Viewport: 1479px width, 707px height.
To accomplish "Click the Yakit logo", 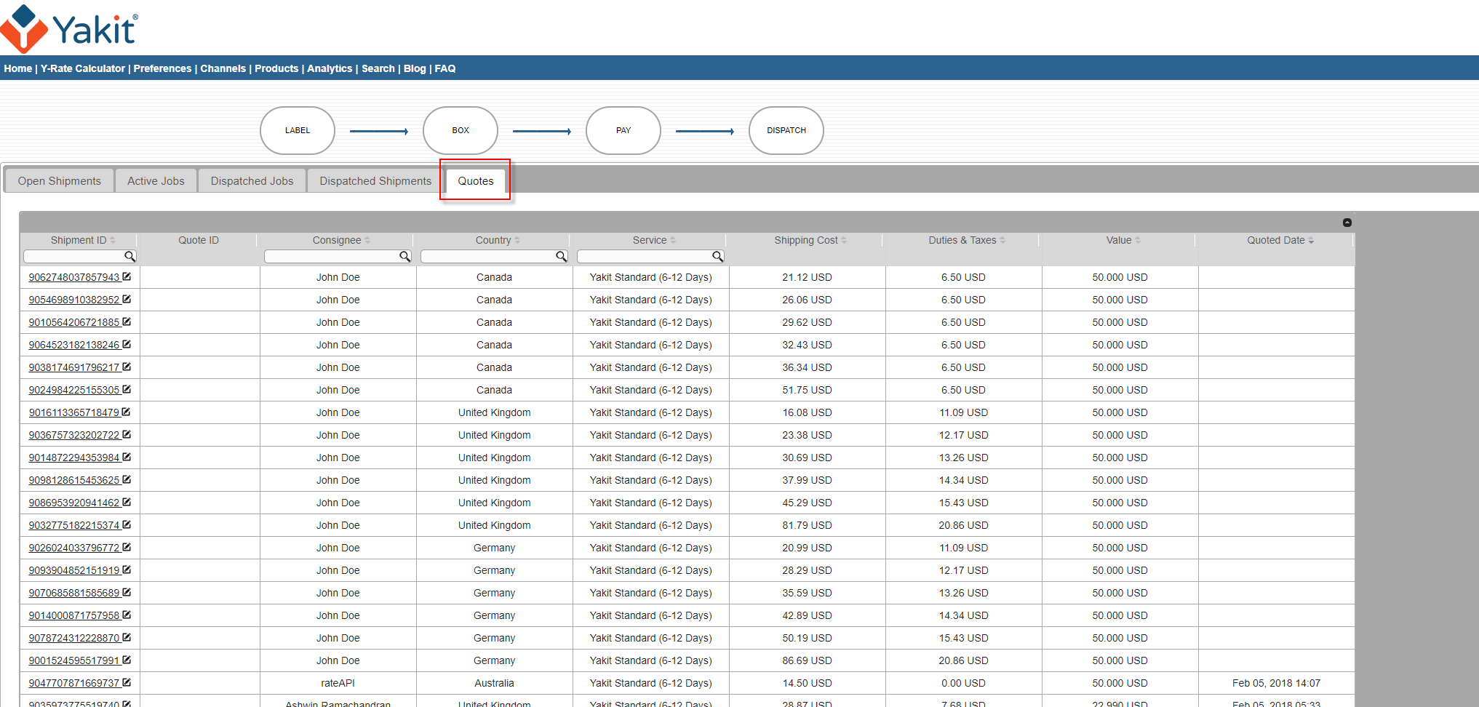I will tap(69, 28).
